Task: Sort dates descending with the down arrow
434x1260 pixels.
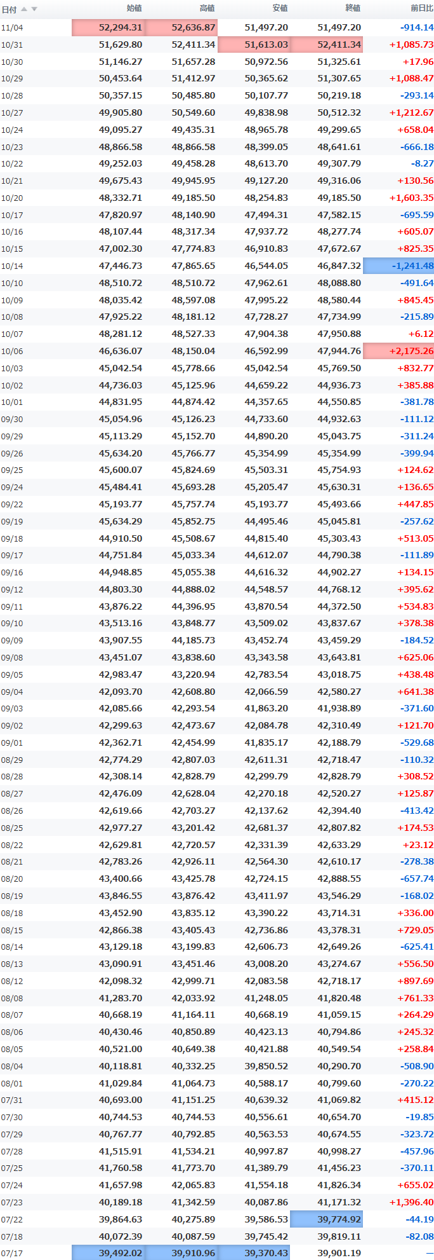Action: (34, 9)
